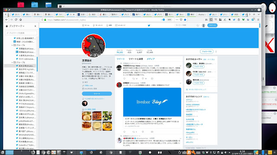Viewport: 277px width, 155px height.
Task: Open the Firefox hamburger menu
Action: click(258, 20)
